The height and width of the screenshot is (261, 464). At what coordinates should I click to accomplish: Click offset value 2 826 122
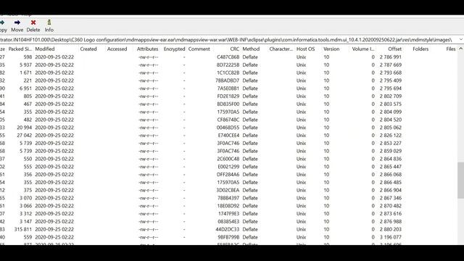tap(391, 136)
